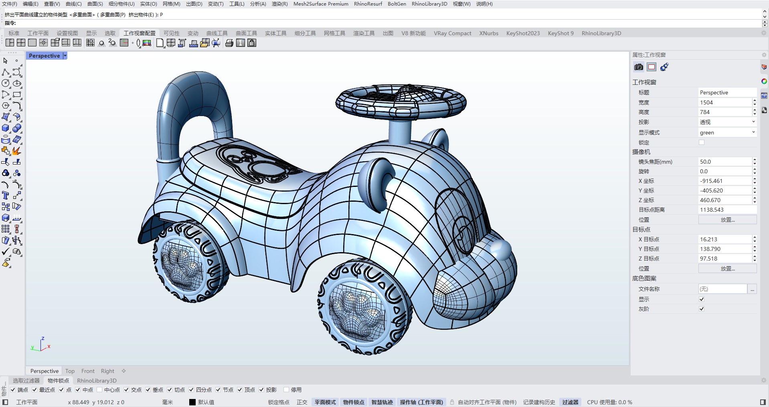Uncheck the 灰阶 checkbox
The width and height of the screenshot is (769, 407).
tap(702, 309)
